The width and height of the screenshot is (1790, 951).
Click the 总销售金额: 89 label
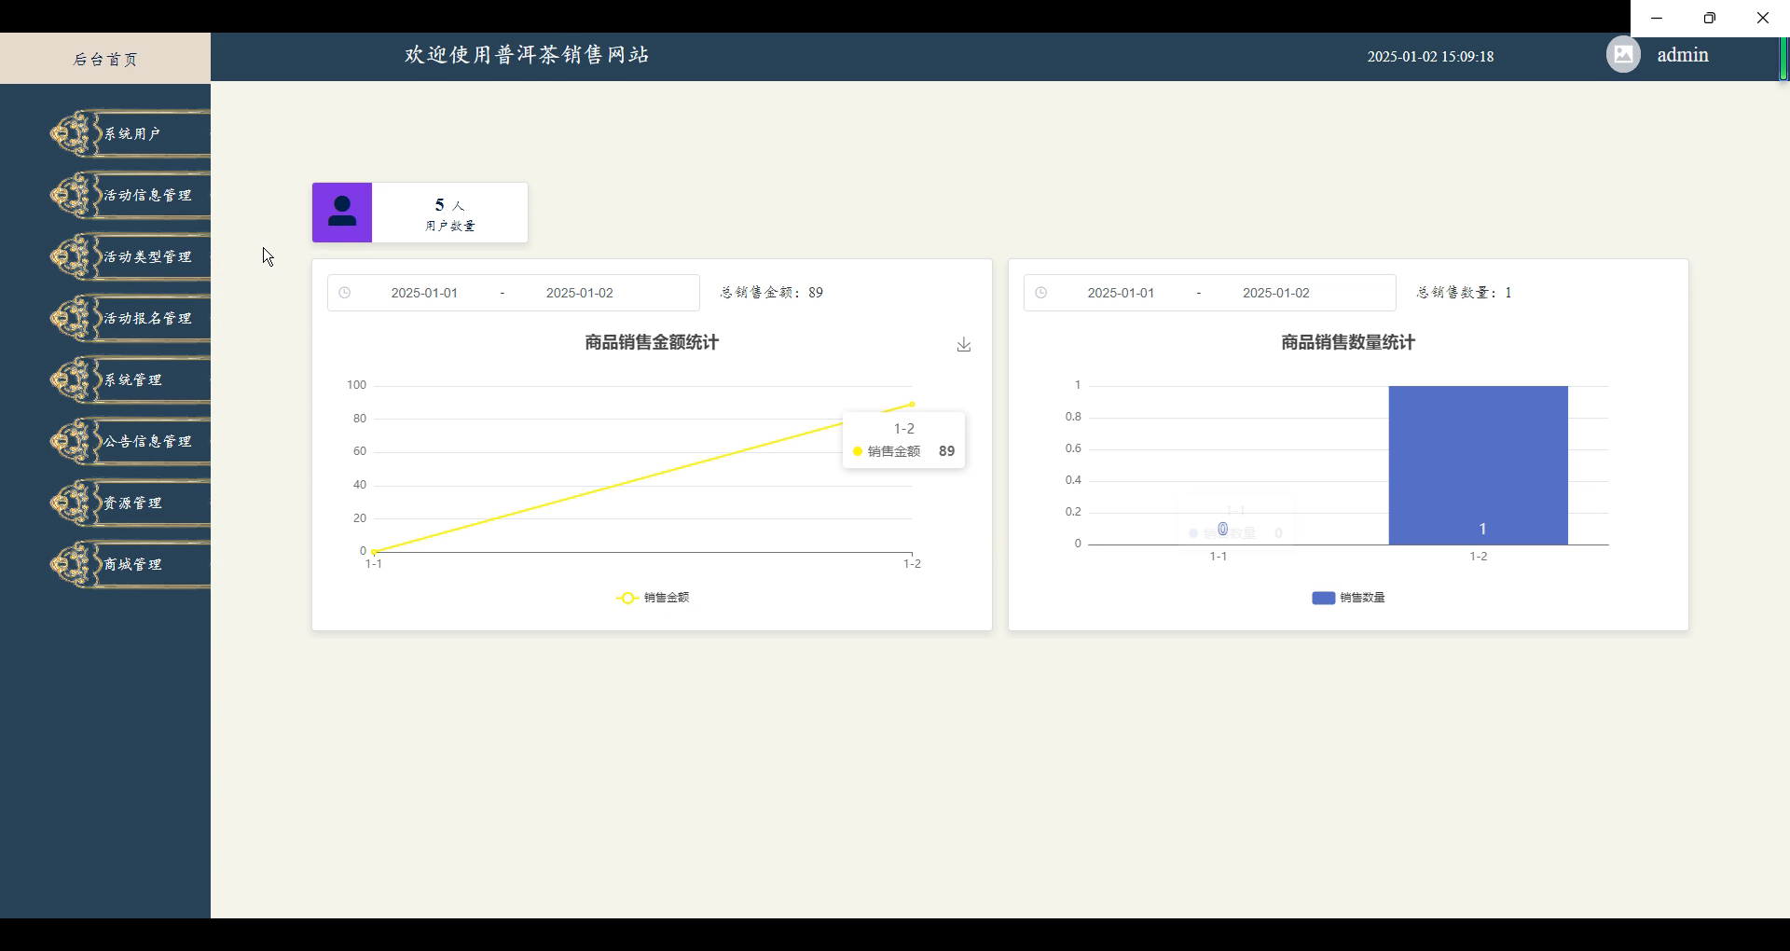[x=772, y=293]
